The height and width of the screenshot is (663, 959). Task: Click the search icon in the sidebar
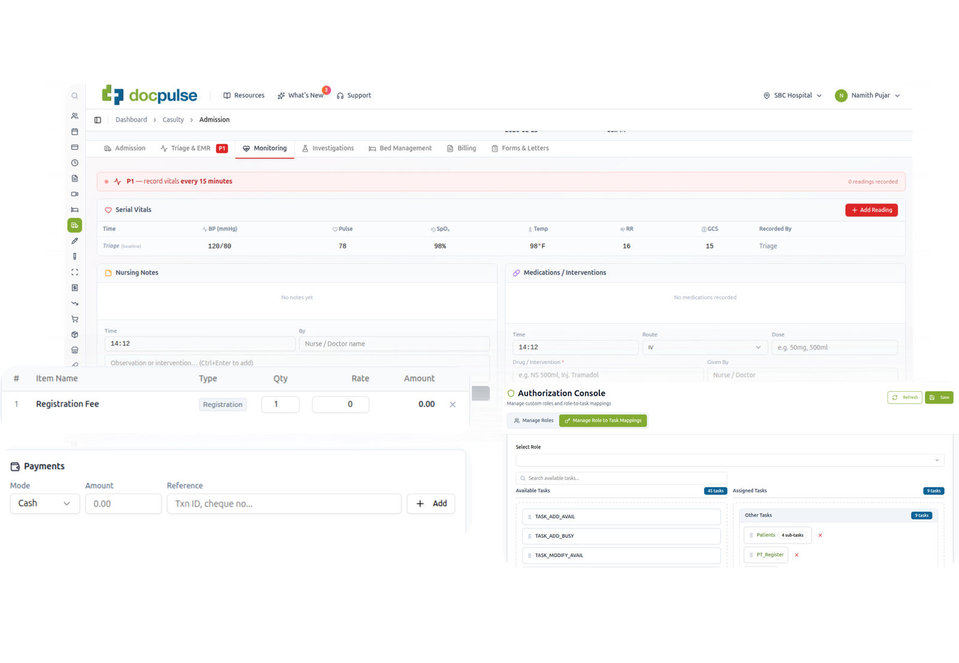(x=74, y=96)
